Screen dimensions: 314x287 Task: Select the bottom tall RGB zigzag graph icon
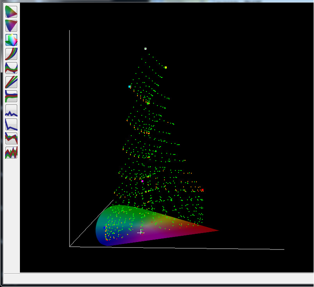point(11,152)
